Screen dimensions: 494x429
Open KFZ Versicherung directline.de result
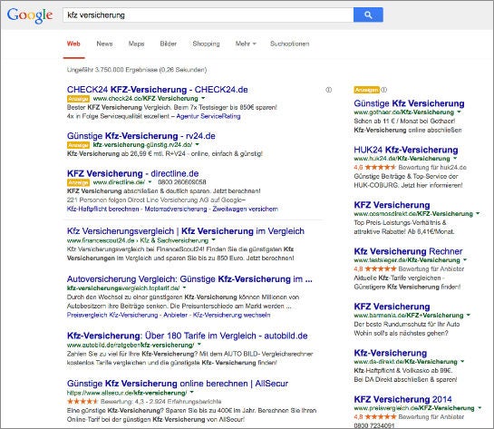coord(132,173)
